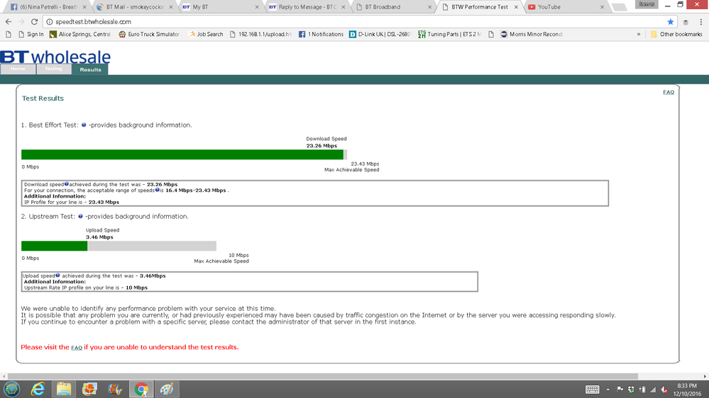Open Other bookmarks folder
Viewport: 709px width, 398px height.
[x=676, y=34]
